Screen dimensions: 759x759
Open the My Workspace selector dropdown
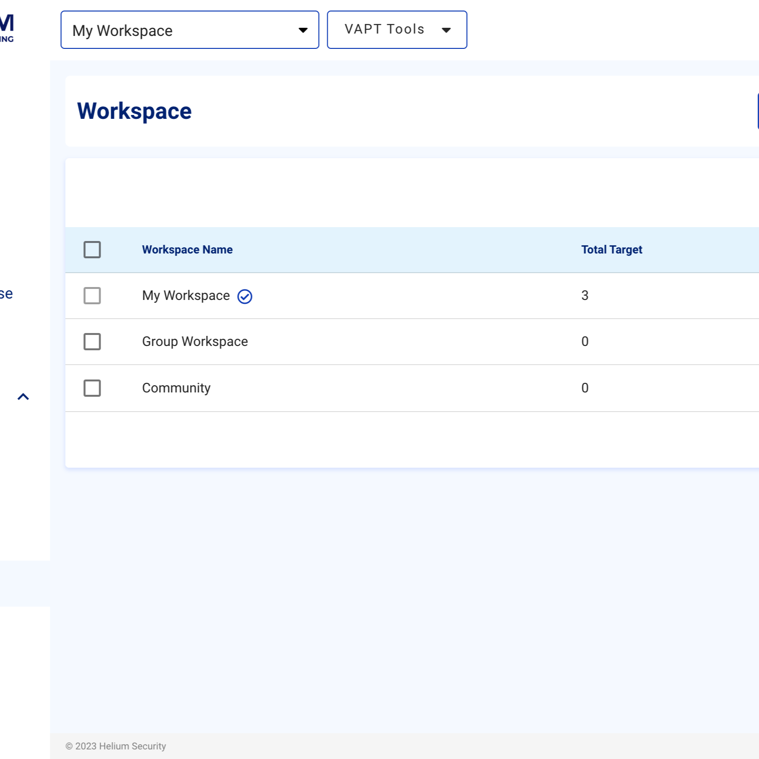(x=190, y=30)
